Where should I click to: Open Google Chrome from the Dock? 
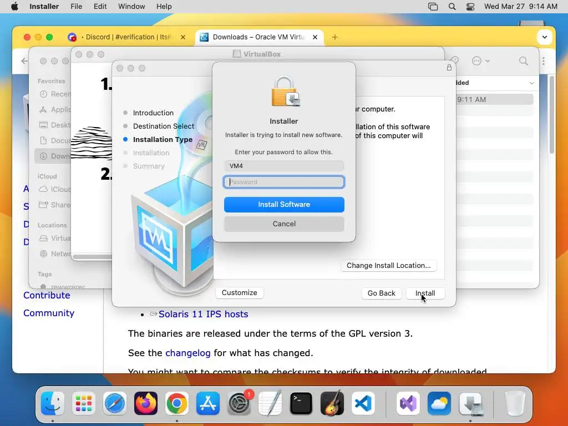[x=177, y=403]
